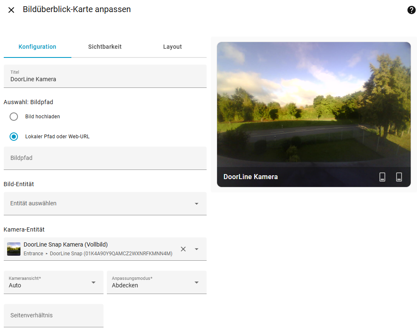Screen dimensions: 417x329
Task: Click the camera preview image
Action: click(313, 104)
